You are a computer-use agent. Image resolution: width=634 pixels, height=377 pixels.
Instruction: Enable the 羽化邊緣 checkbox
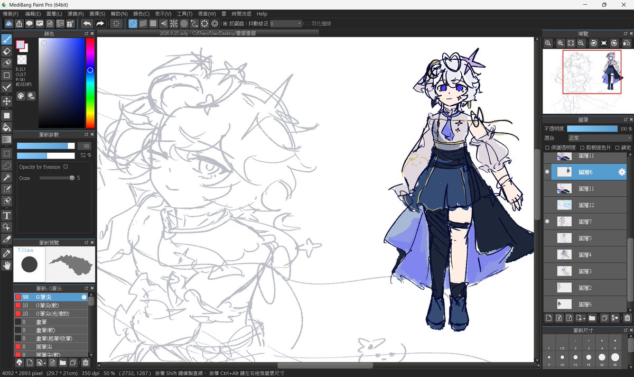(x=307, y=24)
